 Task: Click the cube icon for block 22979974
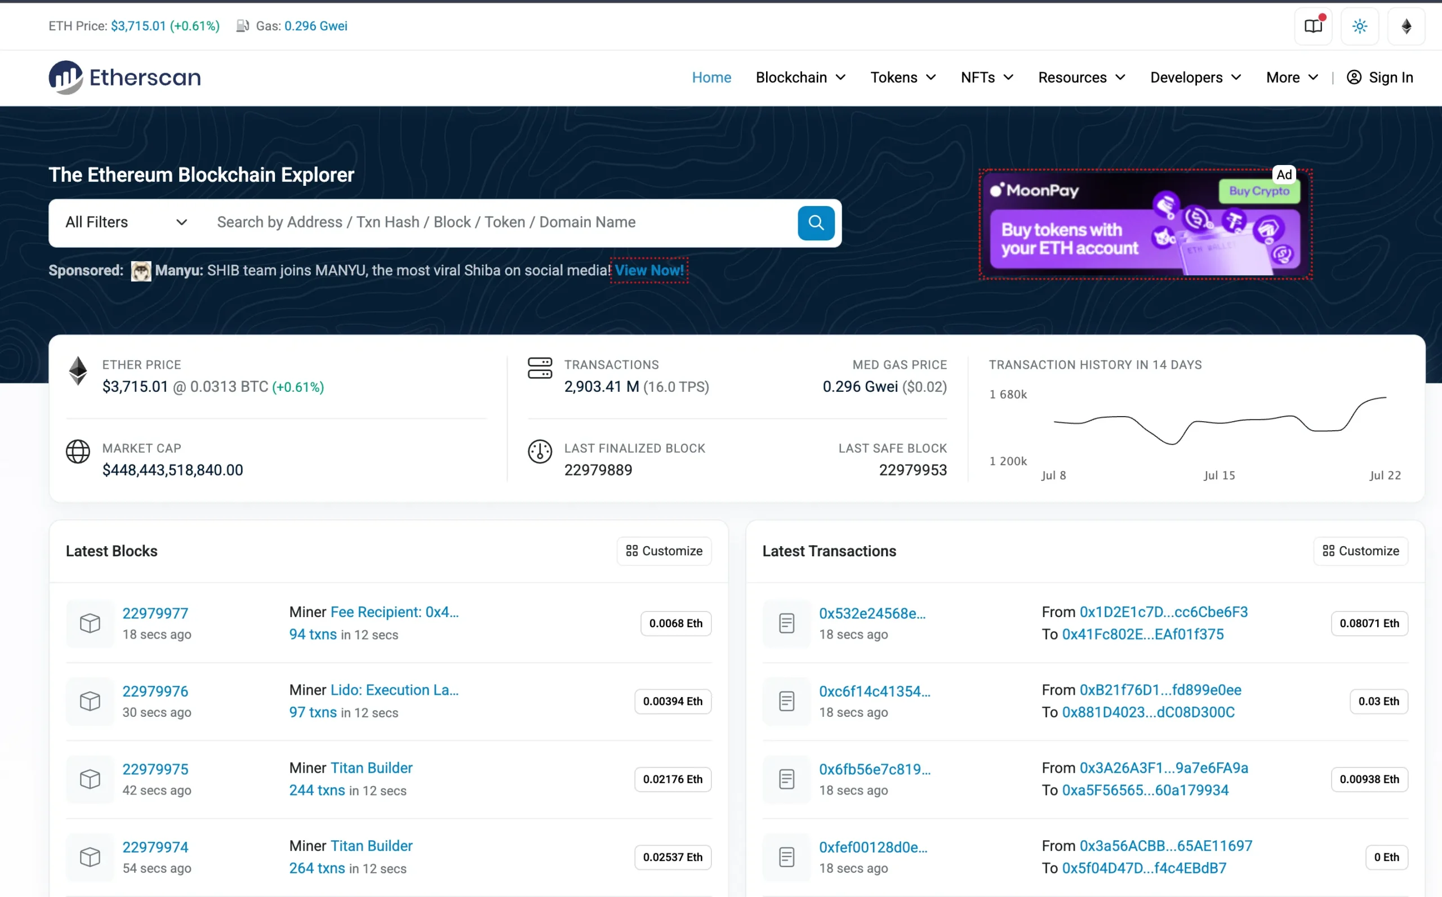coord(90,856)
